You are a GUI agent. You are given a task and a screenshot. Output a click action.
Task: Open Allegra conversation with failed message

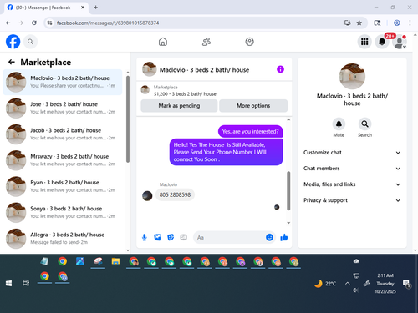tap(63, 239)
